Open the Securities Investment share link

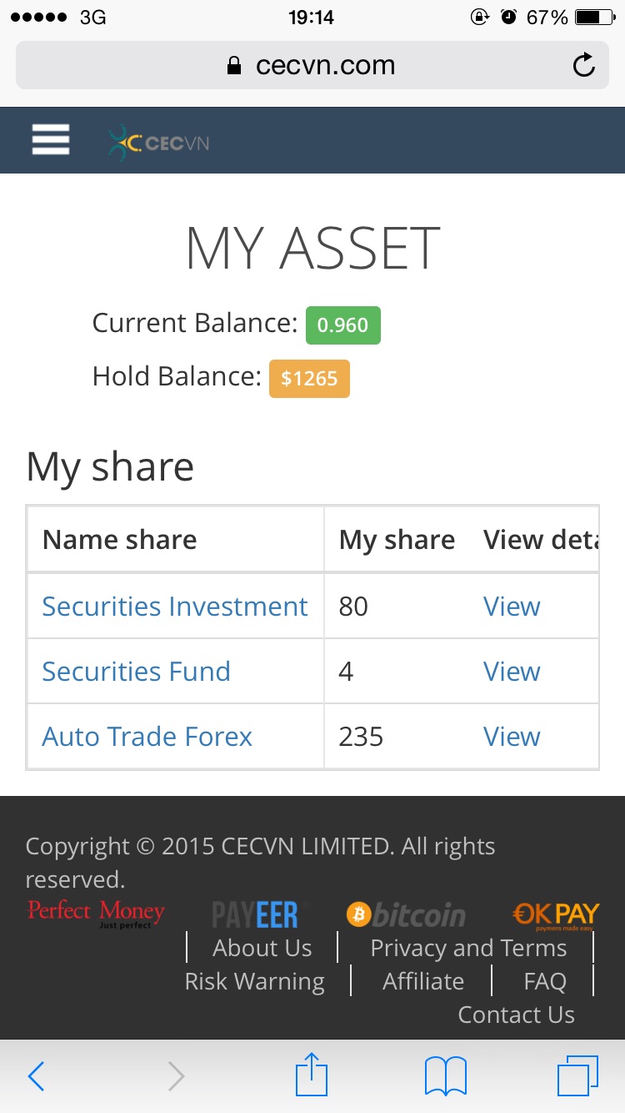coord(175,607)
